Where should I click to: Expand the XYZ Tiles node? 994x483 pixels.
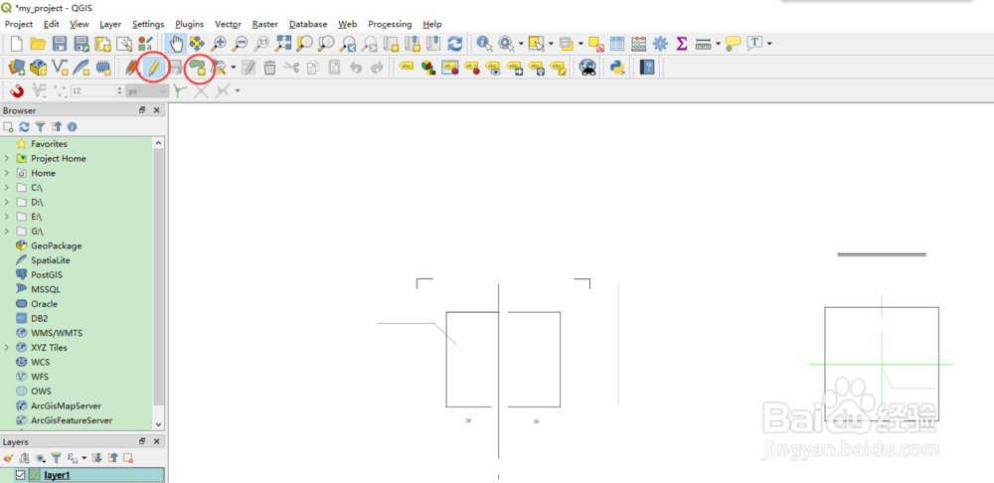6,348
